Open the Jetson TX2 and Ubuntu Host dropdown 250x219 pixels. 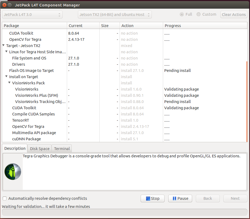[x=115, y=15]
